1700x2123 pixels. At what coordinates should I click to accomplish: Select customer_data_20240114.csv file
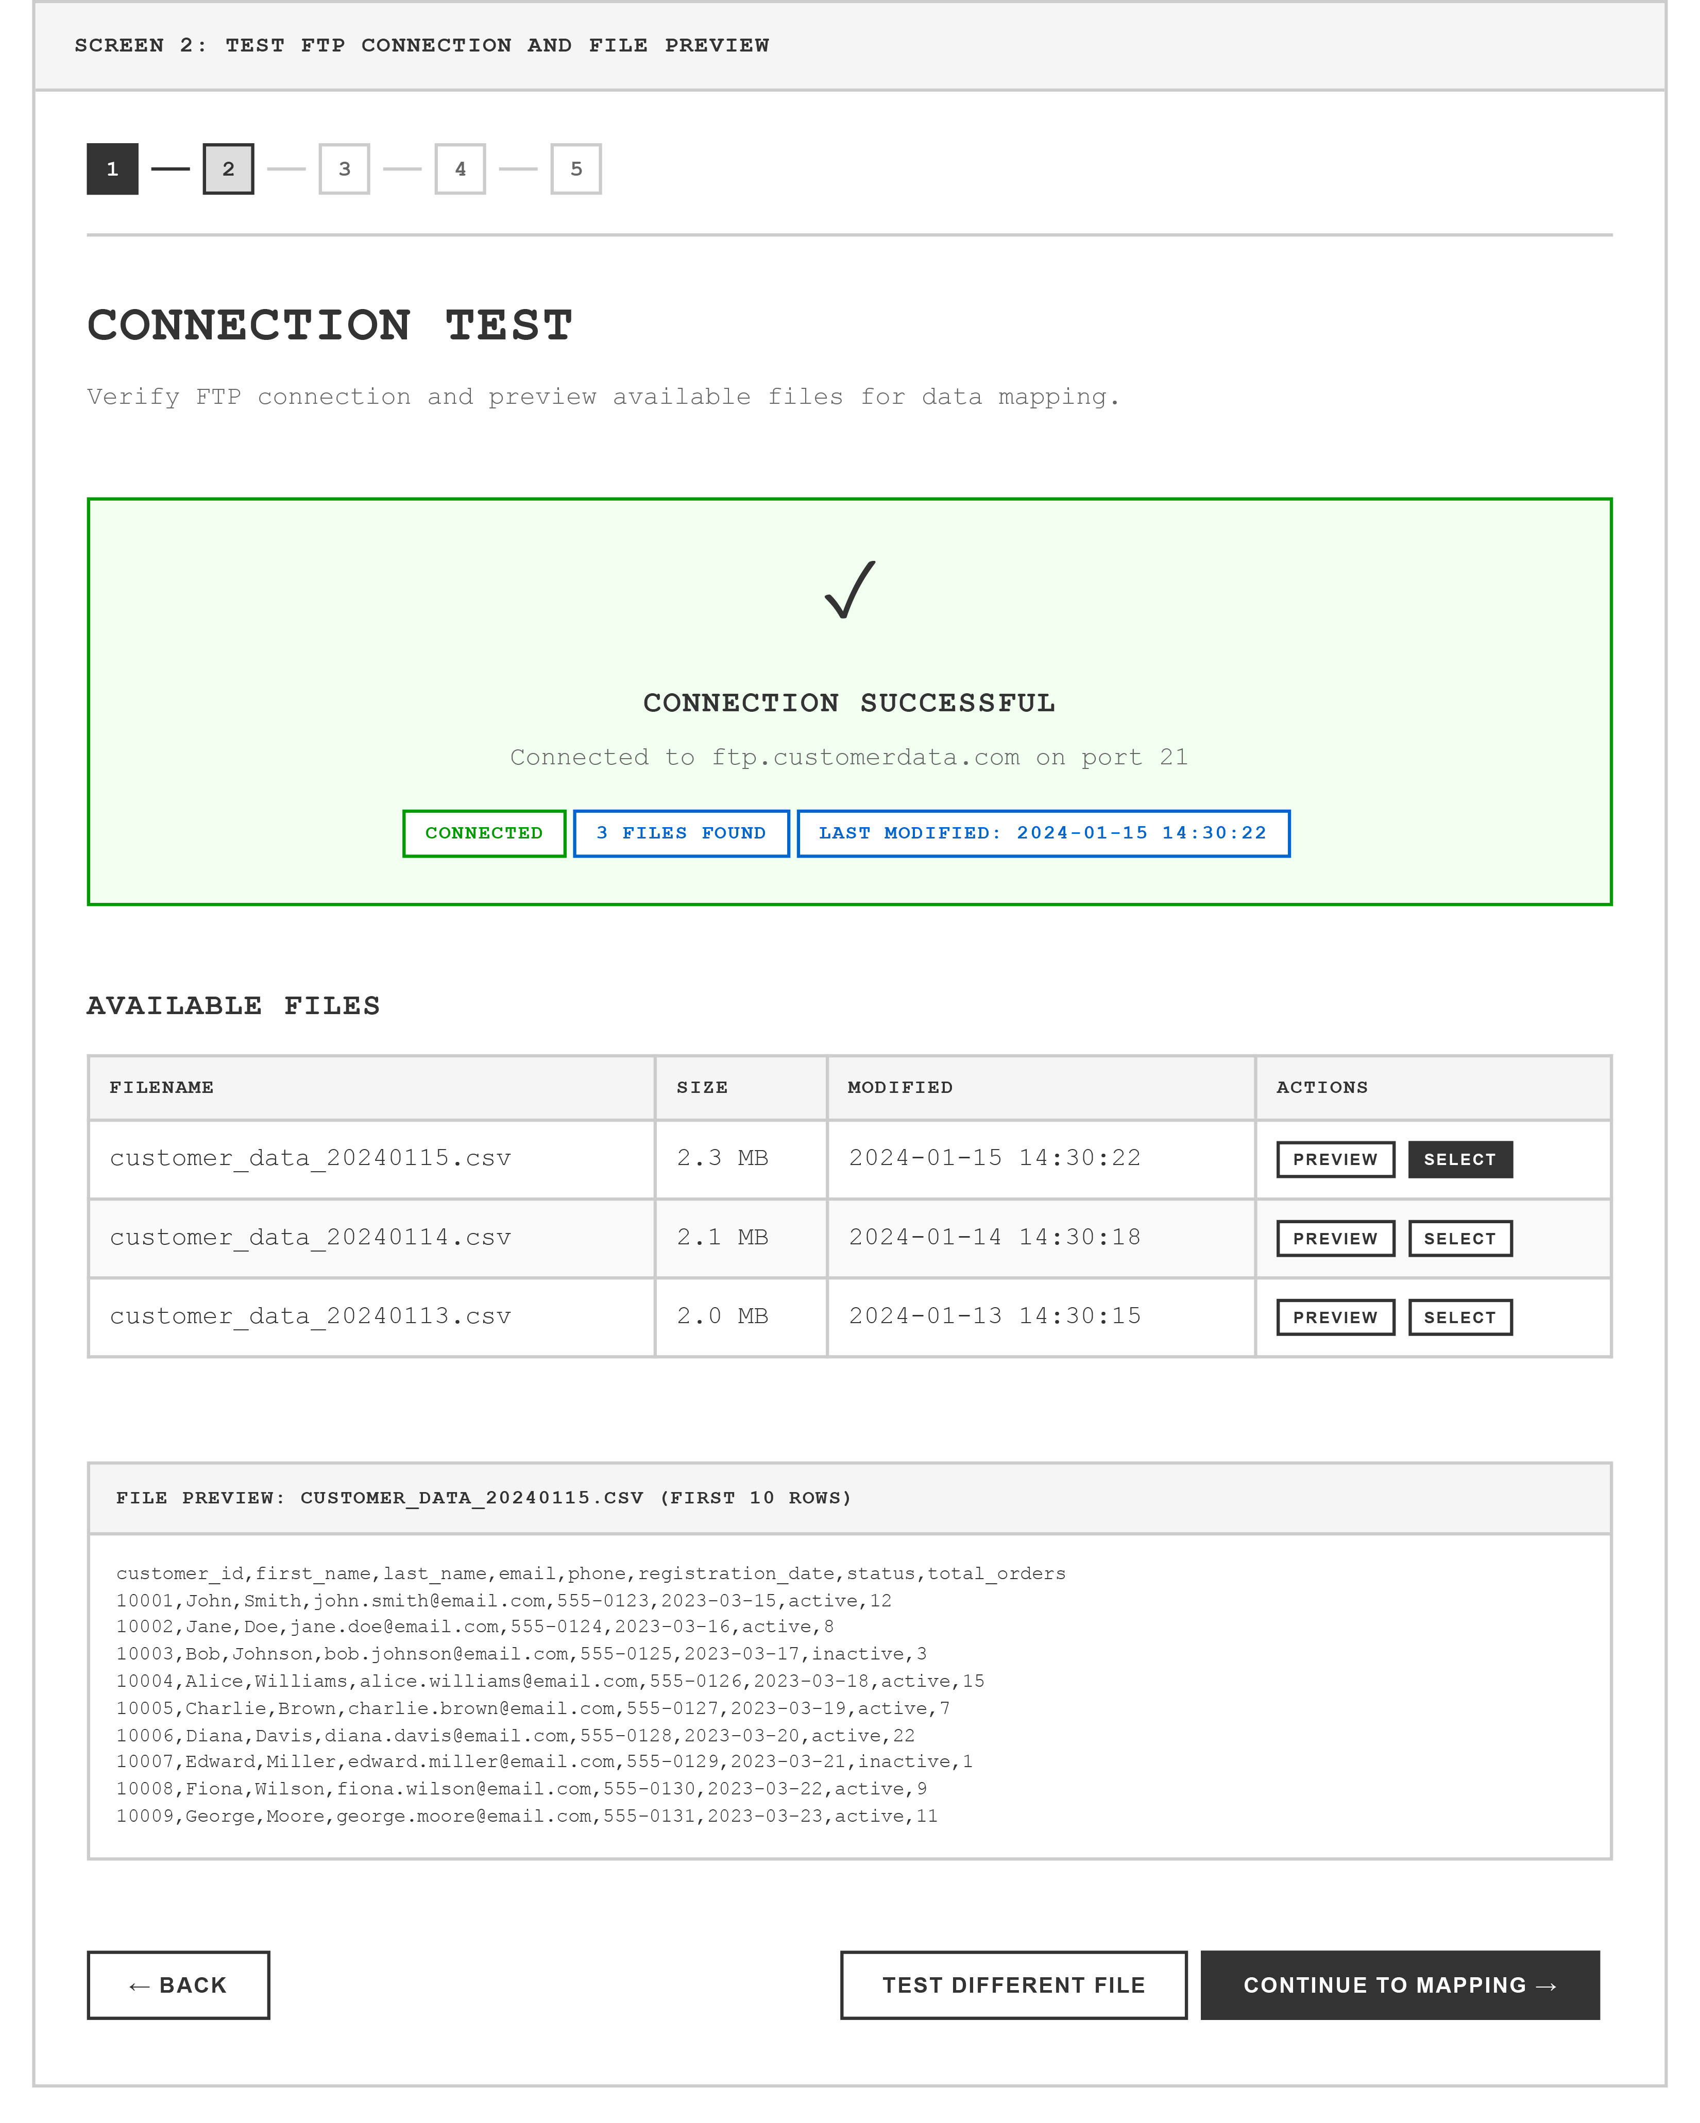pos(1460,1239)
